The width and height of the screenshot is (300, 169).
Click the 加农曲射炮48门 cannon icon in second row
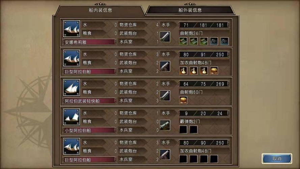point(165,66)
